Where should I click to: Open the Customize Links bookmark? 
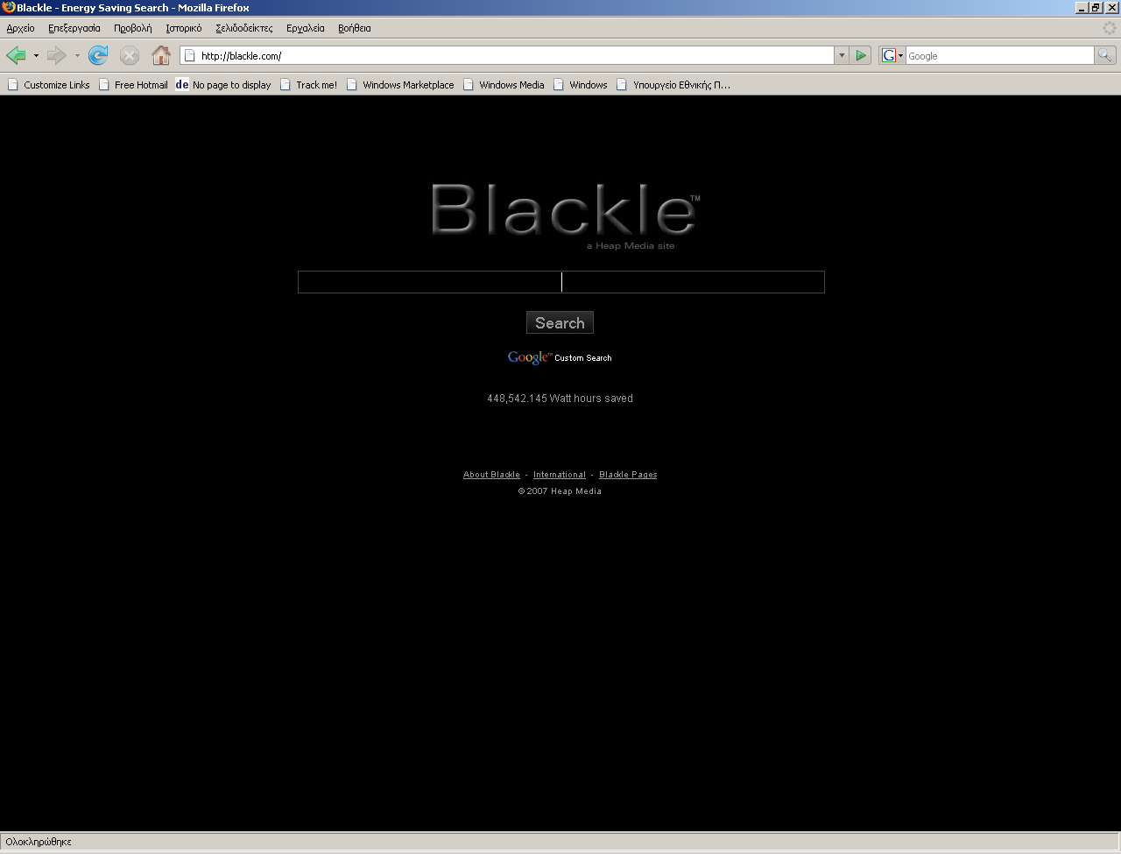(x=49, y=85)
